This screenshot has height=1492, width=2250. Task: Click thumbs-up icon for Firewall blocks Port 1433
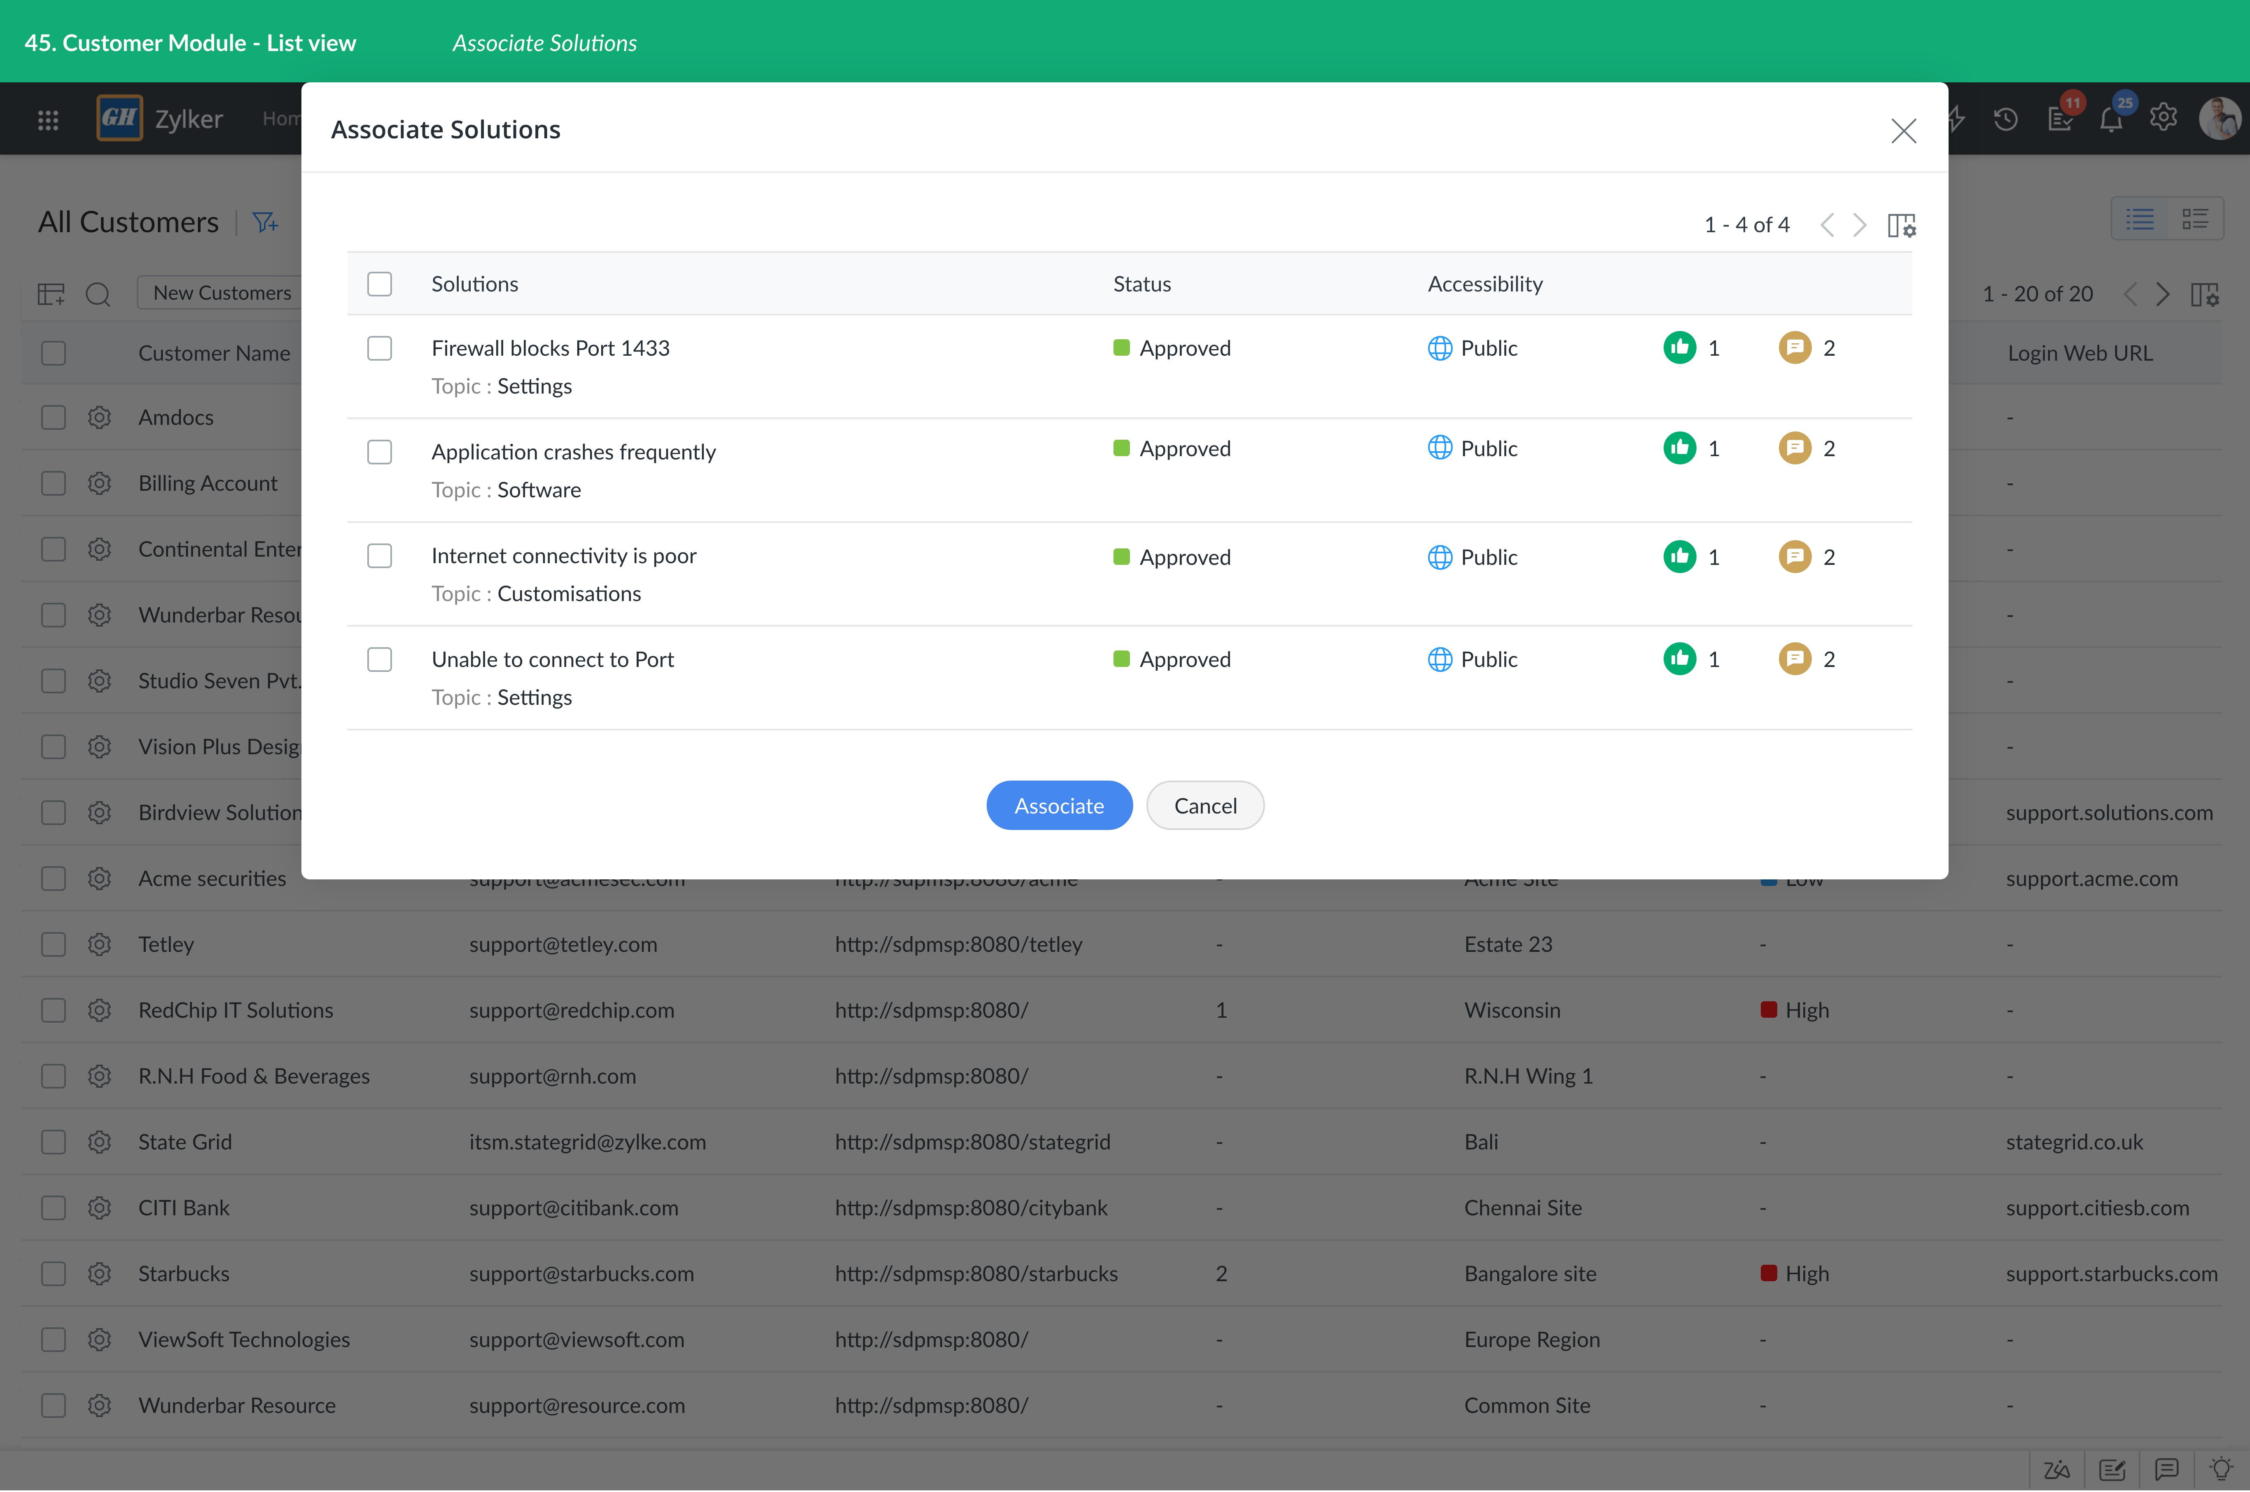click(1680, 347)
